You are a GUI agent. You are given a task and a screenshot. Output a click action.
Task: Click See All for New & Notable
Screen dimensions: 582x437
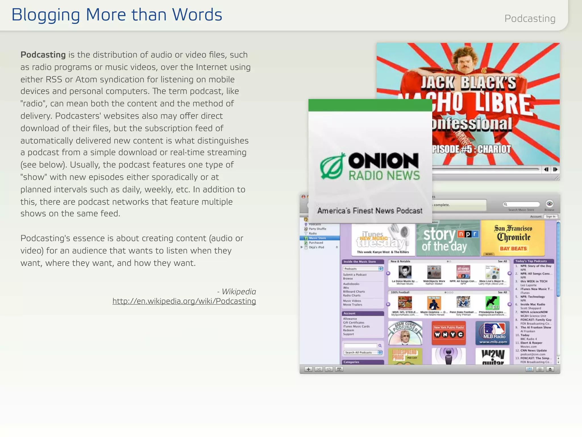tap(502, 261)
